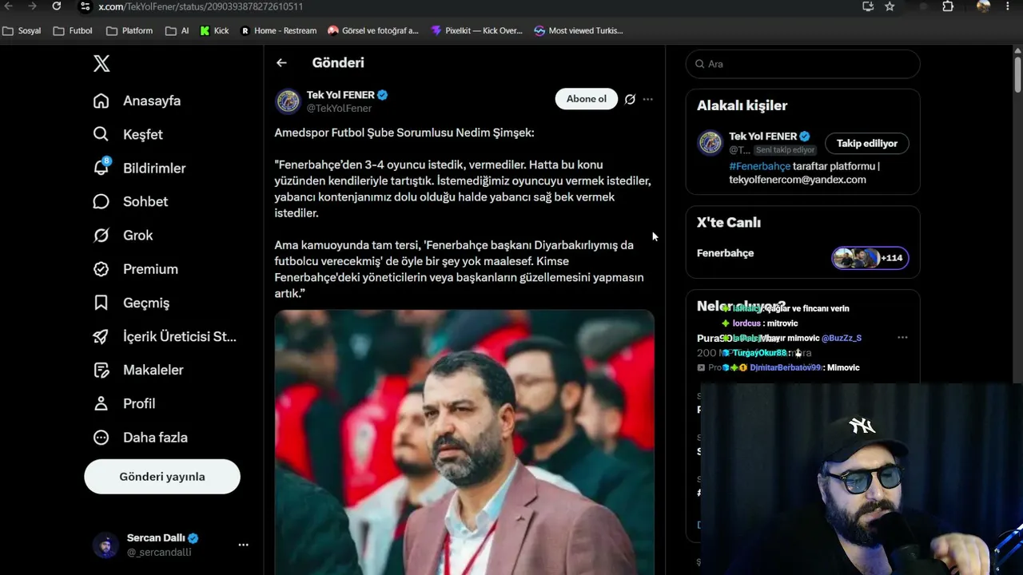Open the browser profile avatar
The width and height of the screenshot is (1023, 575).
tap(984, 6)
